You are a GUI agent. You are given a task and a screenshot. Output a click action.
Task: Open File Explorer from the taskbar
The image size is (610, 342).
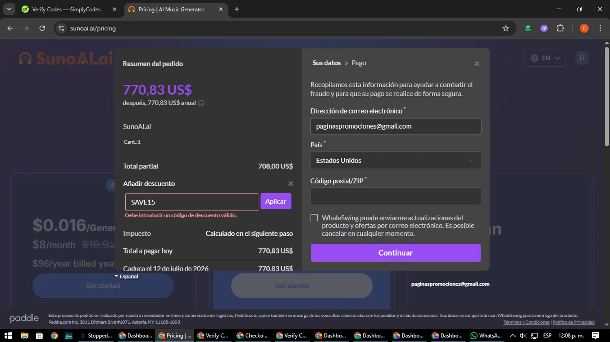click(24, 336)
